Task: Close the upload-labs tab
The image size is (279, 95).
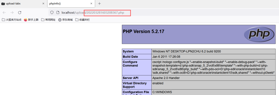Action: coord(43,4)
